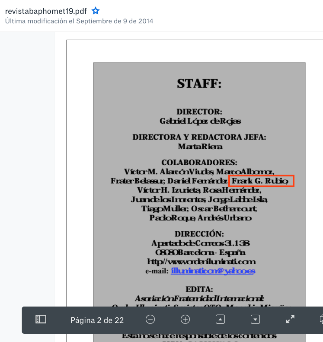This screenshot has width=323, height=342.
Task: Click the EDITA heading
Action: click(199, 289)
